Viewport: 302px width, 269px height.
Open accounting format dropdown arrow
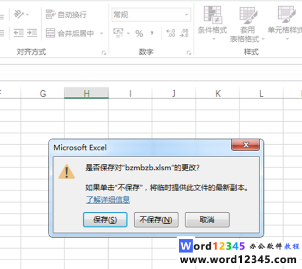(x=128, y=34)
